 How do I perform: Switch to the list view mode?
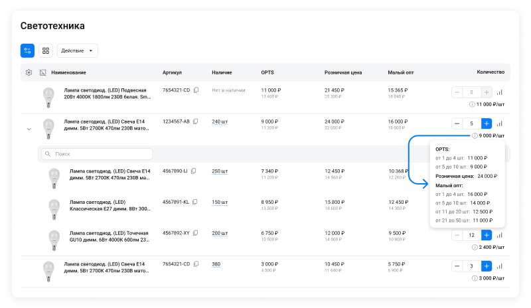click(x=27, y=50)
